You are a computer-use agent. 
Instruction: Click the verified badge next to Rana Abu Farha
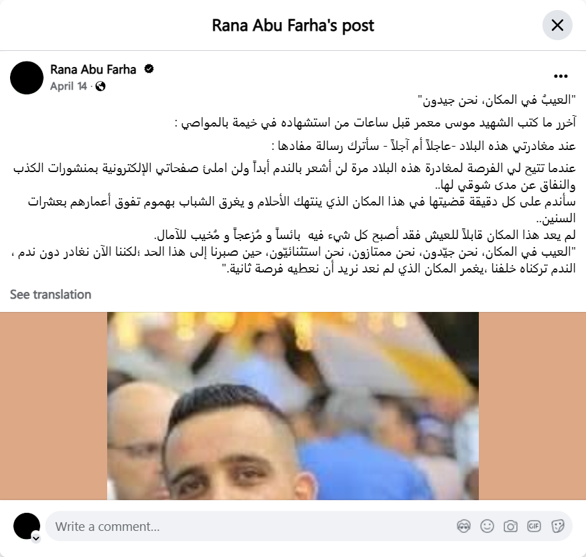coord(149,69)
